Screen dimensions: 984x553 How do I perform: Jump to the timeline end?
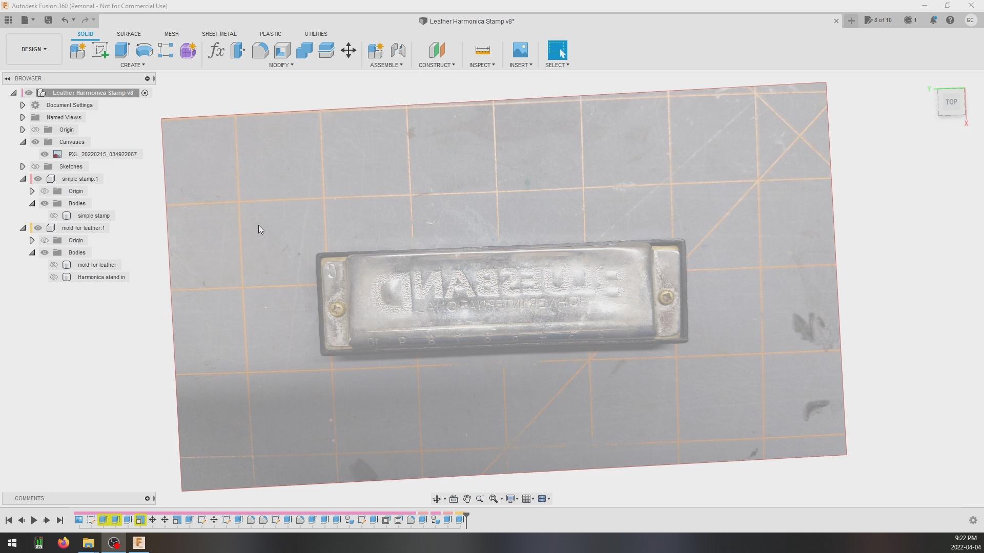(x=59, y=520)
